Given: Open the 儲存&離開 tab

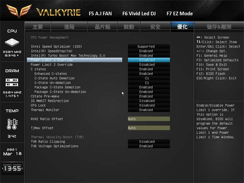Looking at the screenshot, I should click(x=219, y=27).
